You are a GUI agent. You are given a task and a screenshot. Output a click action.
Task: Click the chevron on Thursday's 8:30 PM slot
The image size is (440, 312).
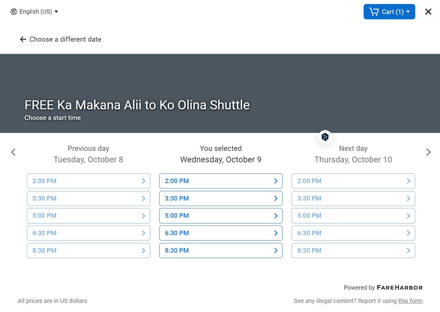pos(408,250)
